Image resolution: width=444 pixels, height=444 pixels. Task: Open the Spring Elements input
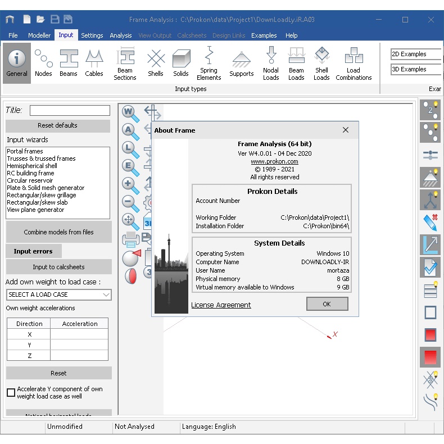209,63
